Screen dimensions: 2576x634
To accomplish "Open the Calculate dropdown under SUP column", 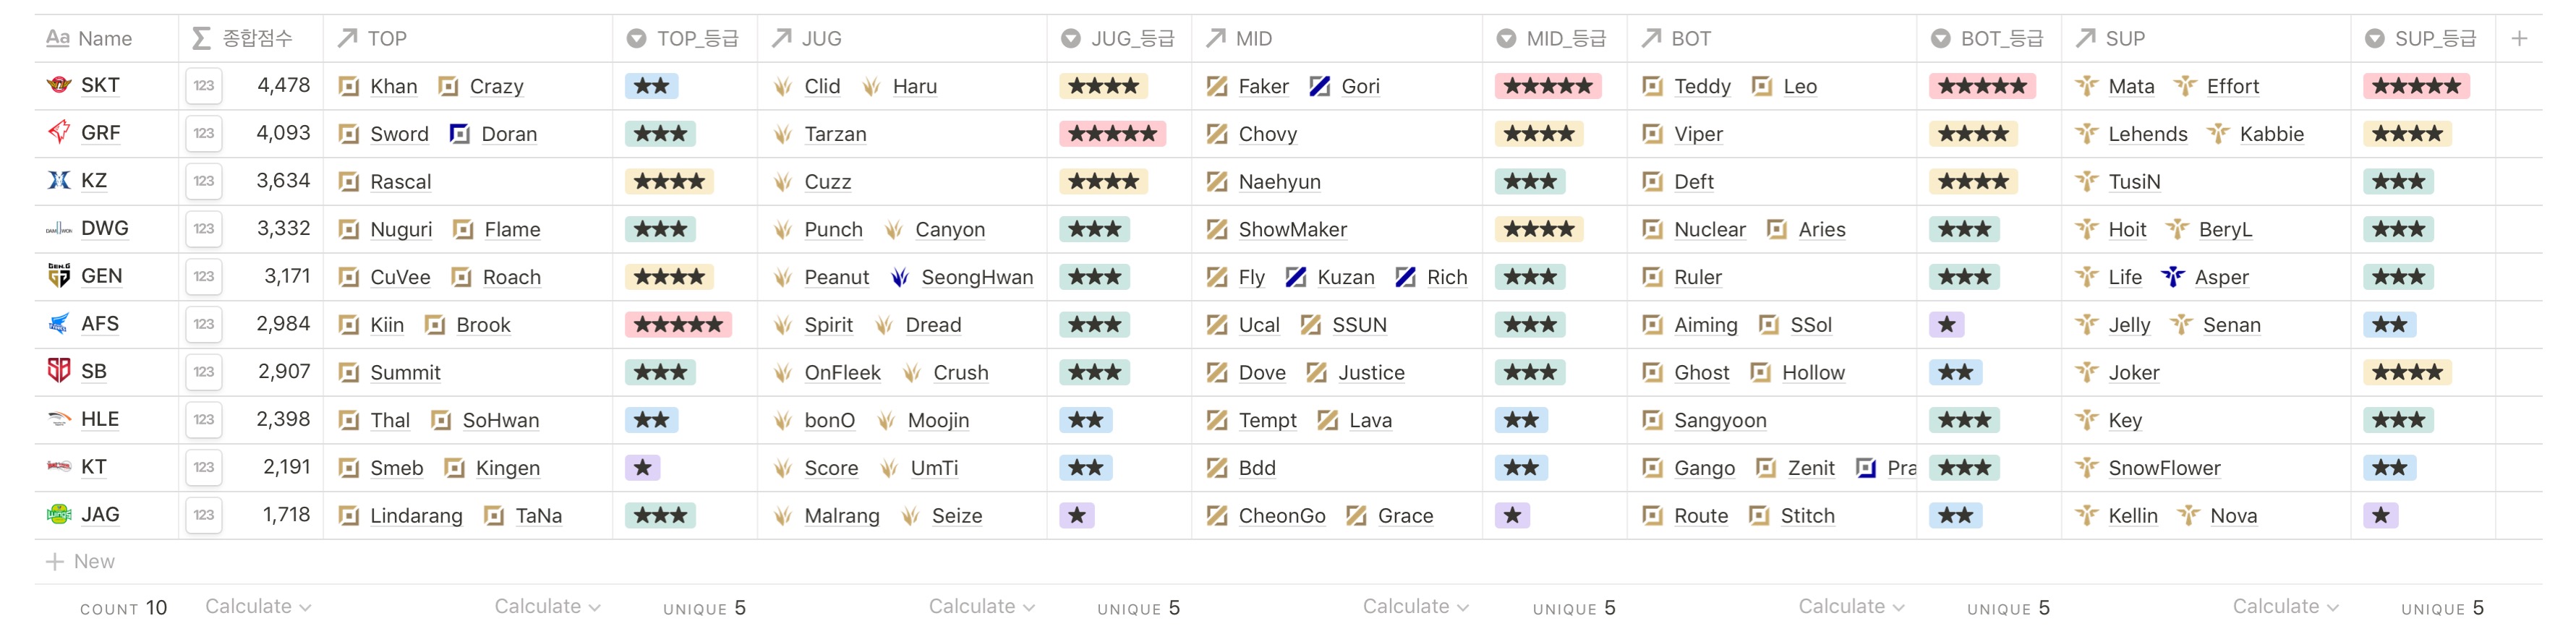I will [2284, 606].
